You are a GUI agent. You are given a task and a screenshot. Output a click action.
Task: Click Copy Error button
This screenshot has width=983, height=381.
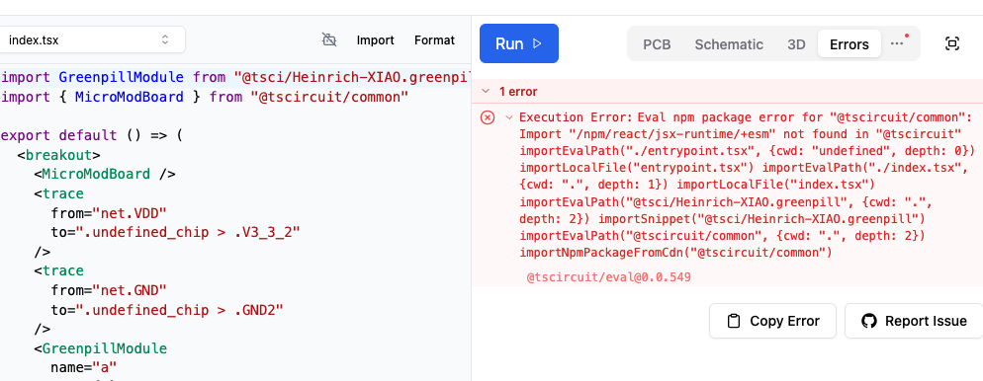773,321
